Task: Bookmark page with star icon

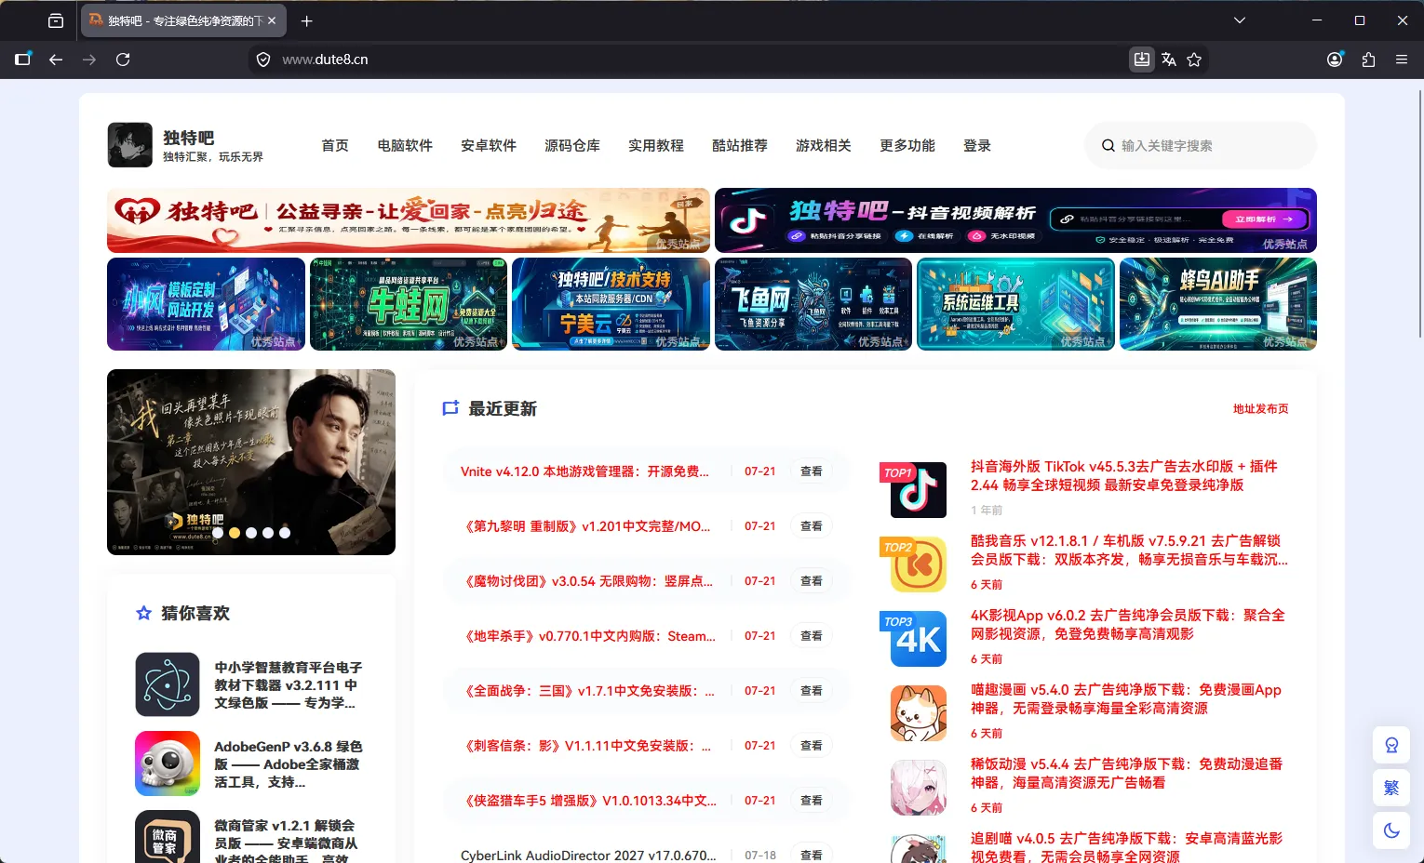Action: point(1194,60)
